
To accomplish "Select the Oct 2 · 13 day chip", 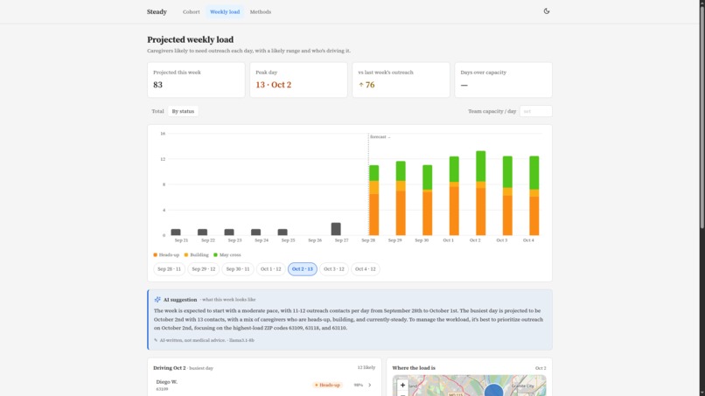I will coord(302,268).
